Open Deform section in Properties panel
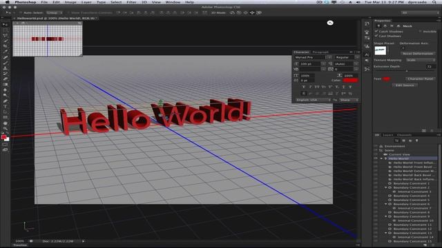 pyautogui.click(x=385, y=26)
